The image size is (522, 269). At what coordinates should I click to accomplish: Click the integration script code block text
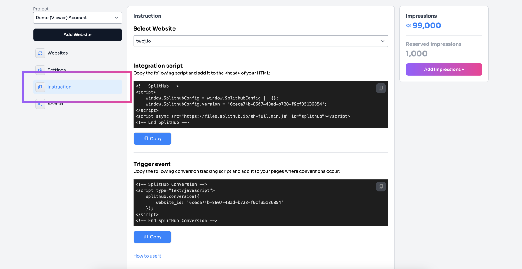242,104
